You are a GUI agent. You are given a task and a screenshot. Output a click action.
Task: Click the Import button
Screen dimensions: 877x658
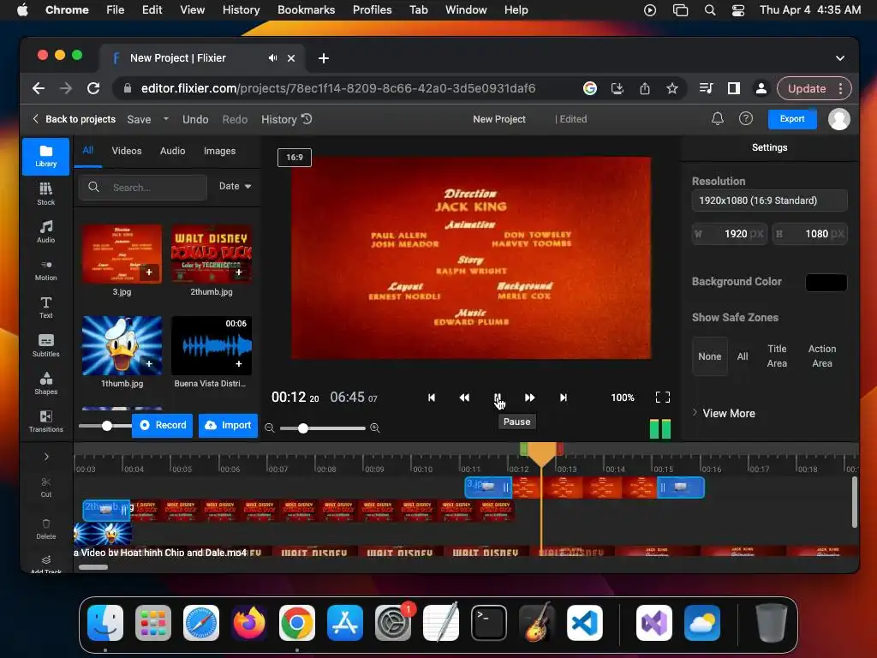(x=228, y=425)
